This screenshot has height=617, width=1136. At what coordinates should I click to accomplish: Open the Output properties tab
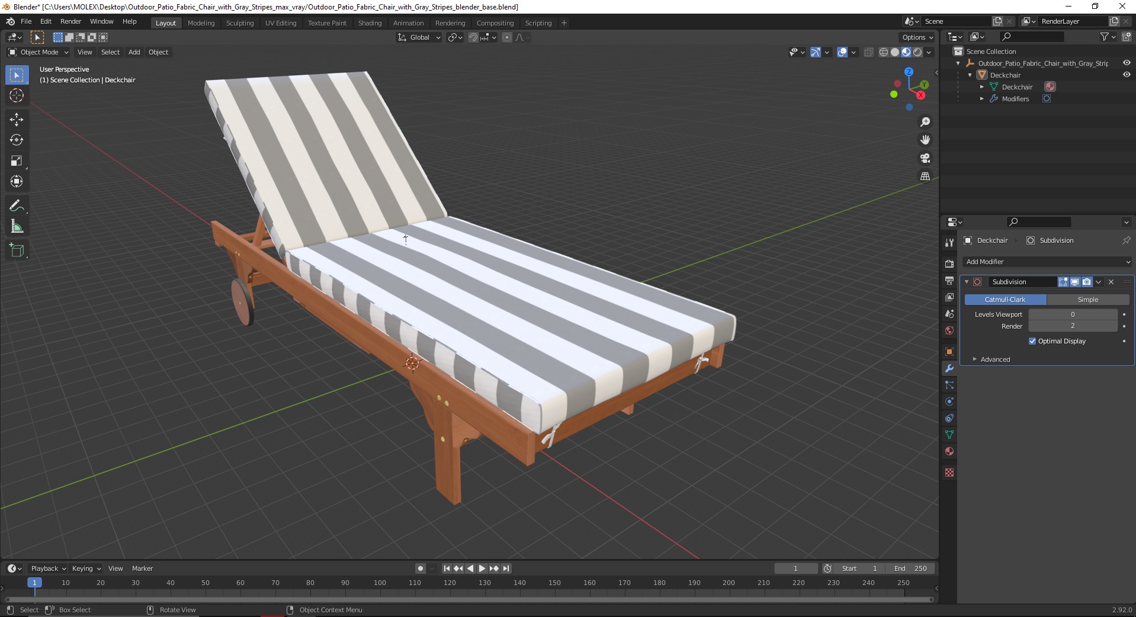(949, 280)
